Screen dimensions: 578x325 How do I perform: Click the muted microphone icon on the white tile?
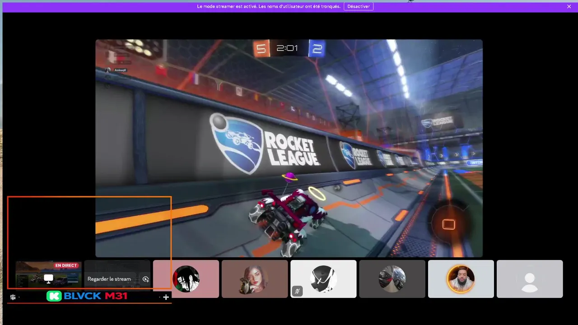[x=297, y=291]
